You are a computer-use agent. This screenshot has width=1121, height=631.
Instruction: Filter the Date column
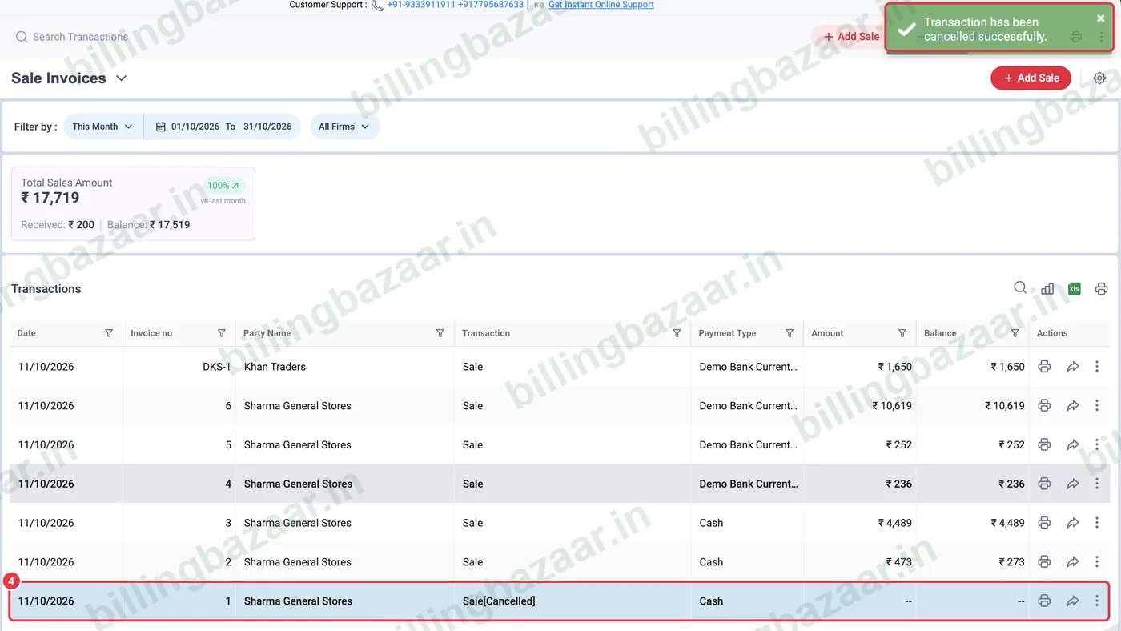[x=109, y=333]
